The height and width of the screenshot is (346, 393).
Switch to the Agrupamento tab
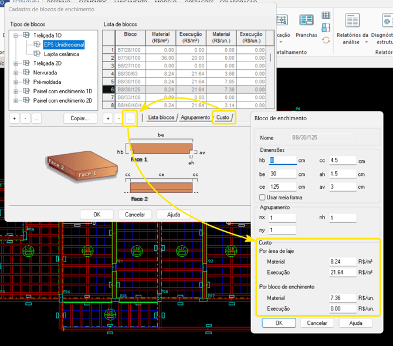click(x=195, y=117)
